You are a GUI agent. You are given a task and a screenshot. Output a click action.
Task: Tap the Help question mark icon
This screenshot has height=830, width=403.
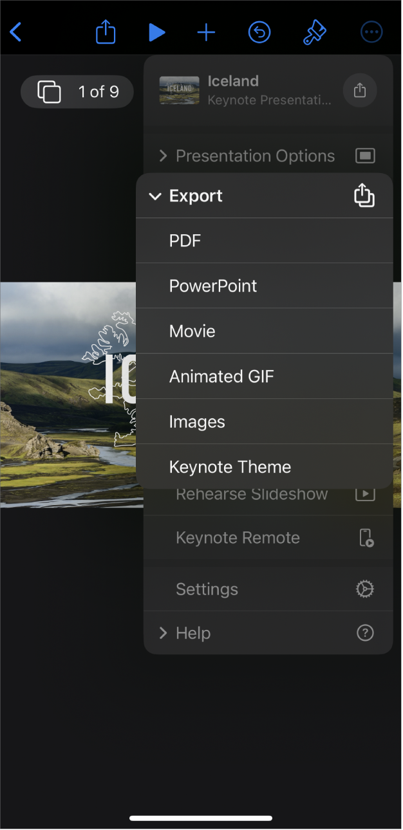pos(365,633)
